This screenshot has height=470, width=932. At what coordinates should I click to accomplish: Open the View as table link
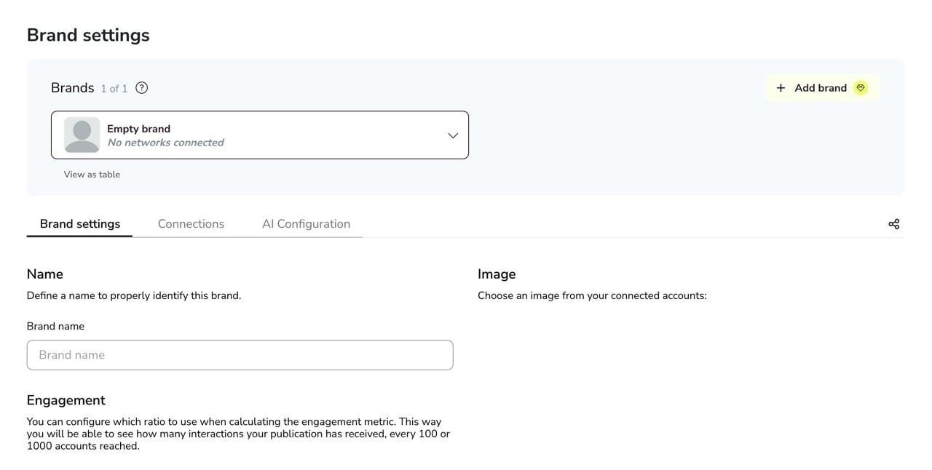tap(92, 175)
